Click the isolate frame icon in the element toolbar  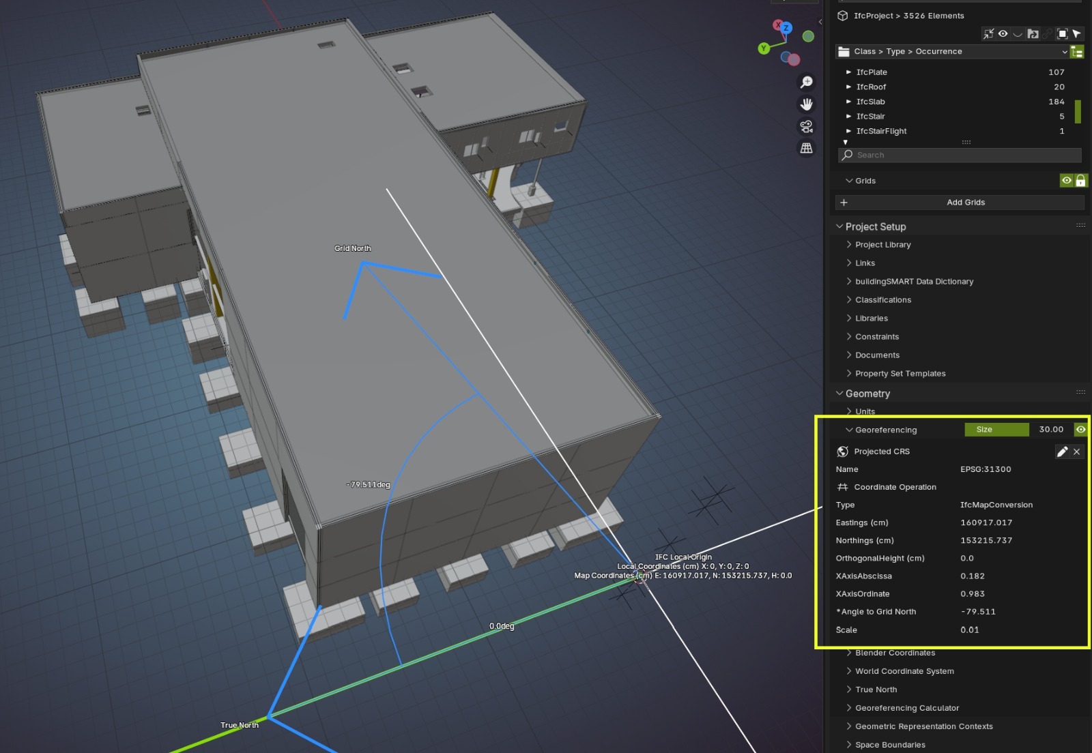point(1062,33)
